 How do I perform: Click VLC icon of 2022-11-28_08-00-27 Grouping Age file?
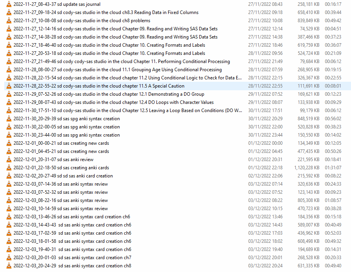click(x=9, y=70)
